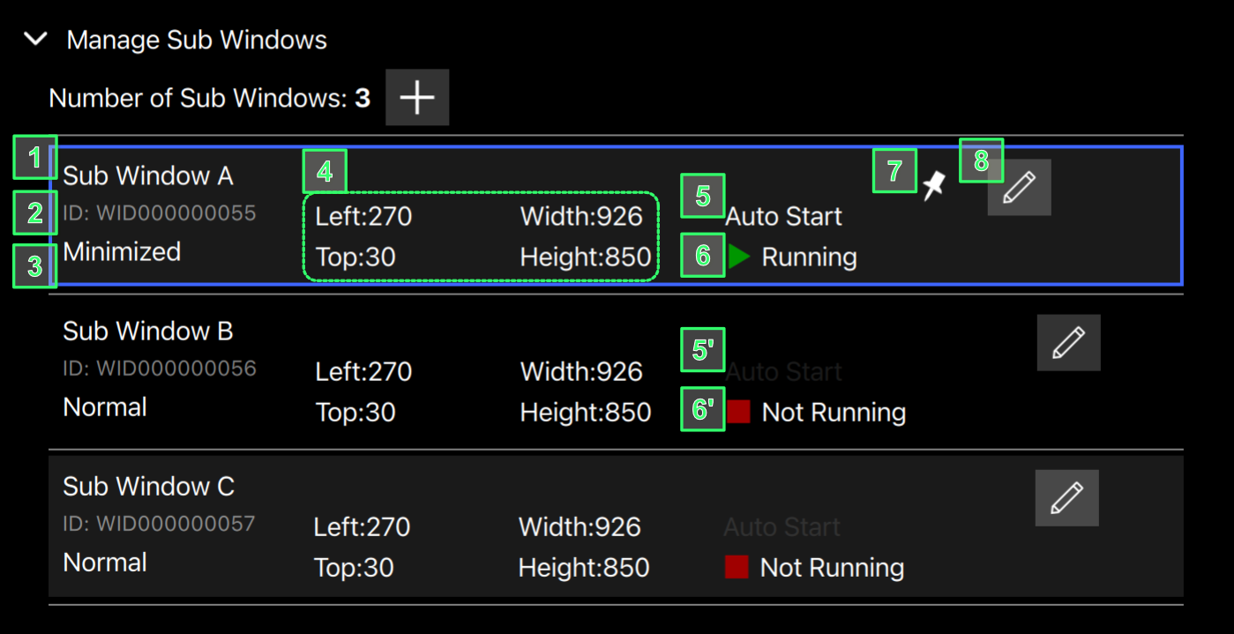
Task: Select the Sub Window A title
Action: [148, 176]
